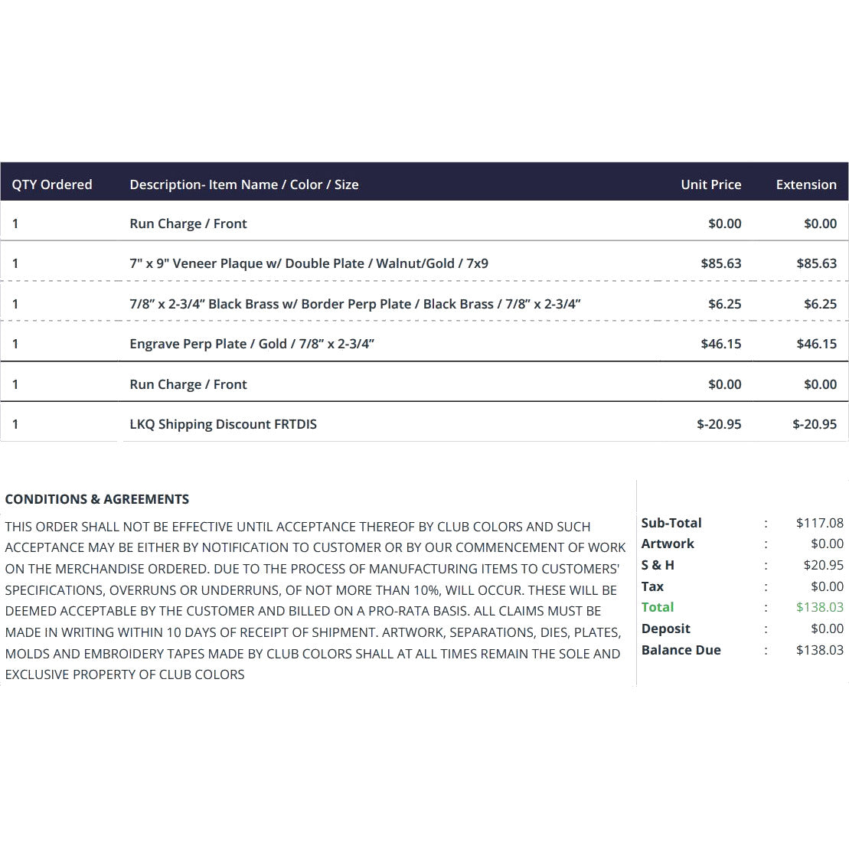849x849 pixels.
Task: Click the $85.63 extension amount
Action: click(x=817, y=263)
